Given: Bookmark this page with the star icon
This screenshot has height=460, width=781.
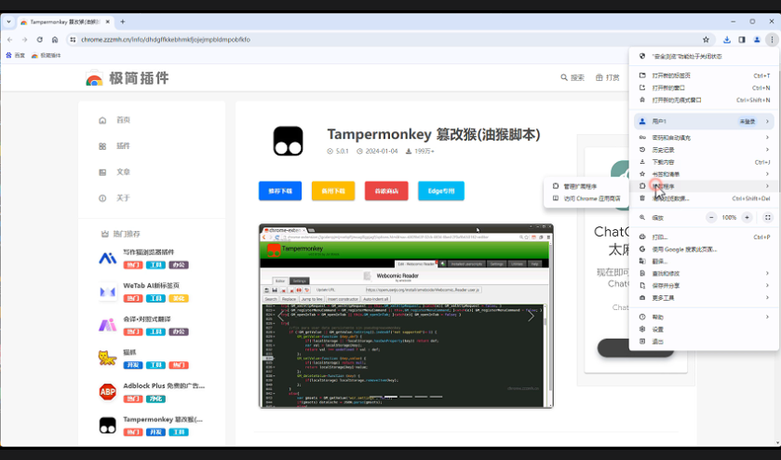Looking at the screenshot, I should (706, 40).
